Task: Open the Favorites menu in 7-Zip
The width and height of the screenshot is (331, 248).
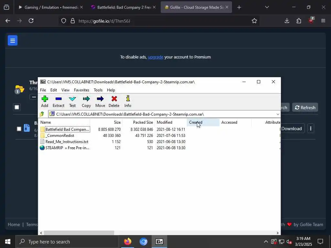Action: tap(81, 90)
